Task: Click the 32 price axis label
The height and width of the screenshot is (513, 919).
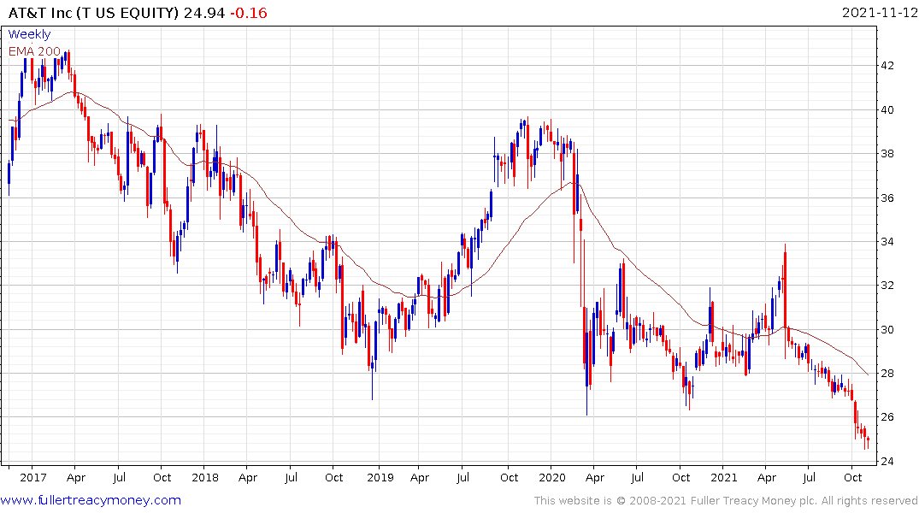Action: coord(887,286)
